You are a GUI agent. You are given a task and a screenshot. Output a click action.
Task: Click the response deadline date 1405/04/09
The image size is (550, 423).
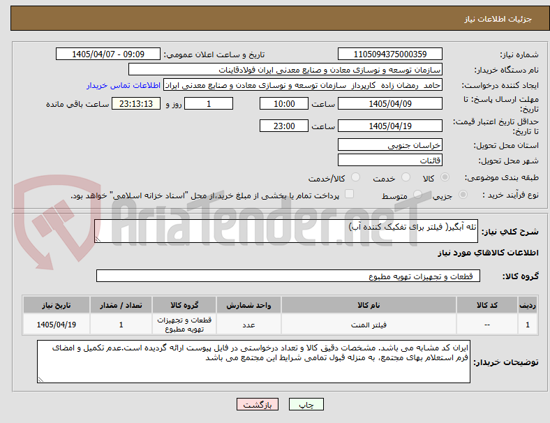(390, 103)
